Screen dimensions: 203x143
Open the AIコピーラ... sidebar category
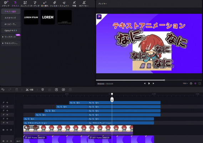click(11, 24)
